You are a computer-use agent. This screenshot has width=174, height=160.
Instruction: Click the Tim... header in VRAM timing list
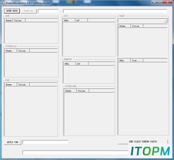pyautogui.click(x=137, y=60)
